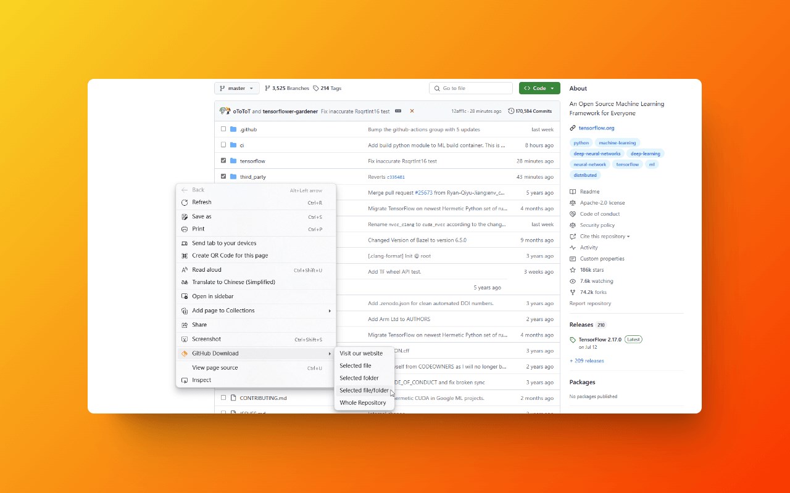Viewport: 790px width, 493px height.
Task: Click the 12aff1c commit hash
Action: (459, 112)
